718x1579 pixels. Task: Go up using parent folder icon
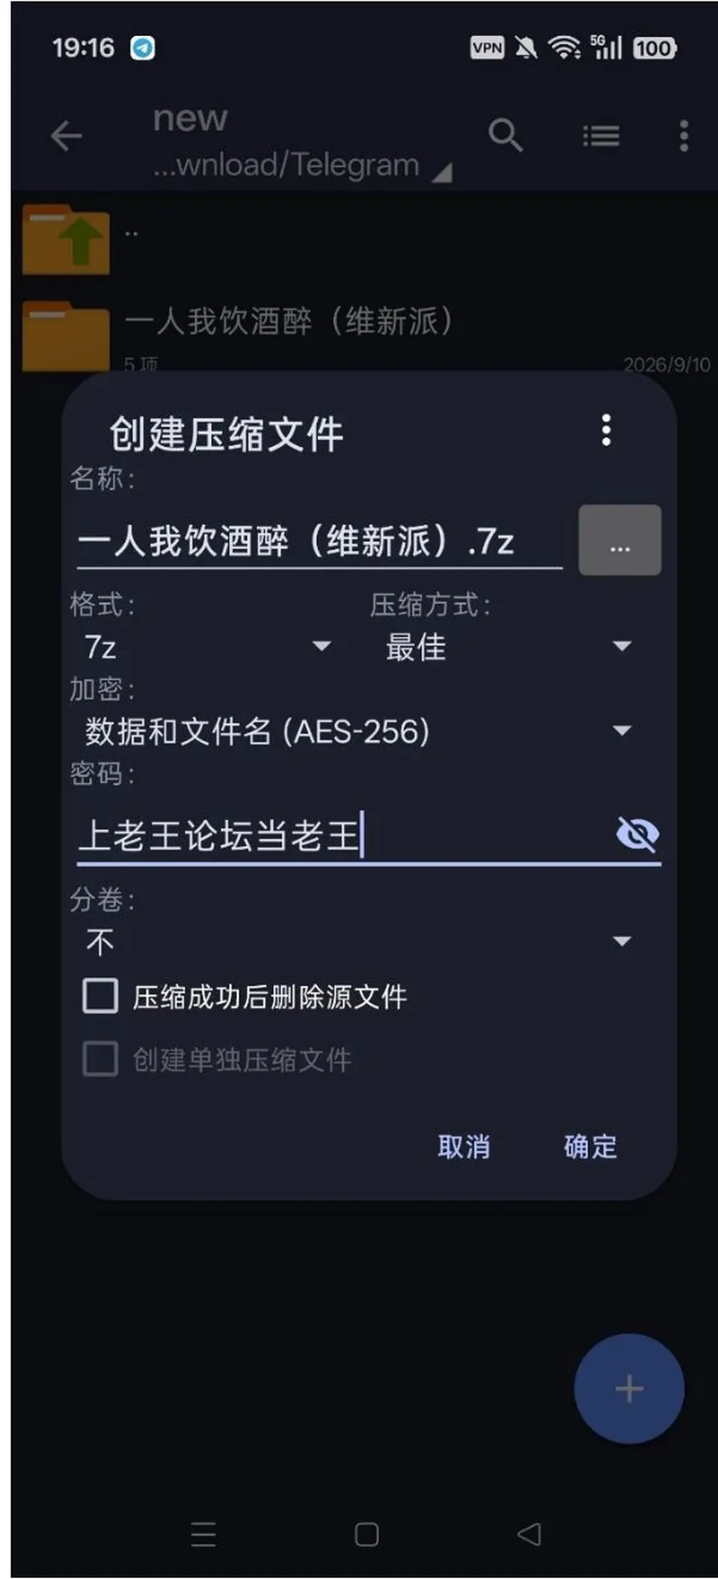(x=66, y=239)
